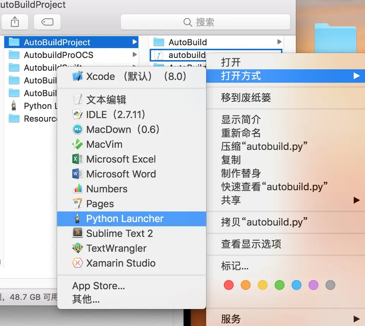Expand the 共享 submenu arrow
The height and width of the screenshot is (326, 365).
357,200
